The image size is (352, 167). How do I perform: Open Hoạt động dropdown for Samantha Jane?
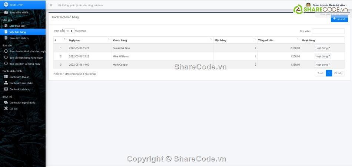pos(322,48)
